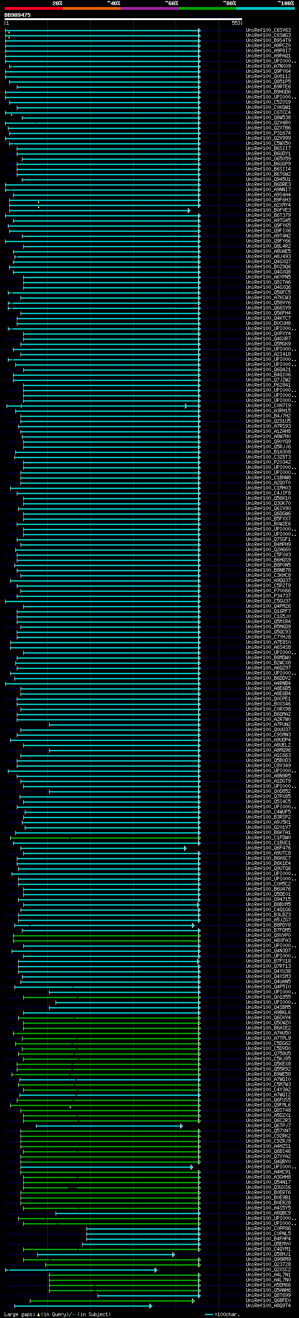Image resolution: width=299 pixels, height=1318 pixels.
Task: Select the UniRef100_Q9UTQ6 label
Action: 268,868
